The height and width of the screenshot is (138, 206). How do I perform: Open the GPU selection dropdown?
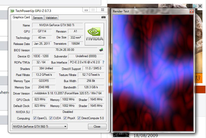[40, 126]
